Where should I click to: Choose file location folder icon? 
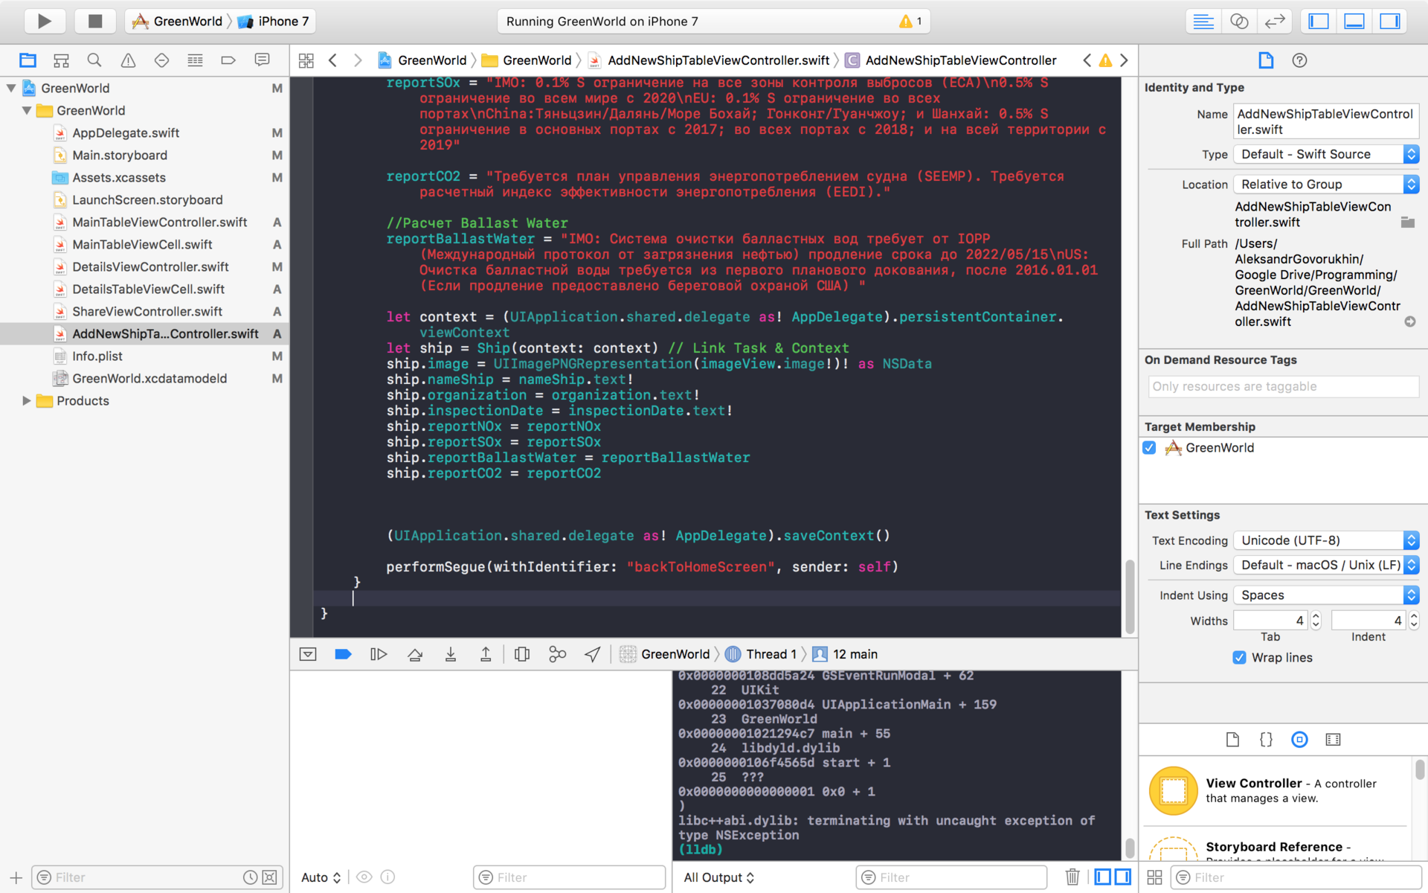[1407, 222]
